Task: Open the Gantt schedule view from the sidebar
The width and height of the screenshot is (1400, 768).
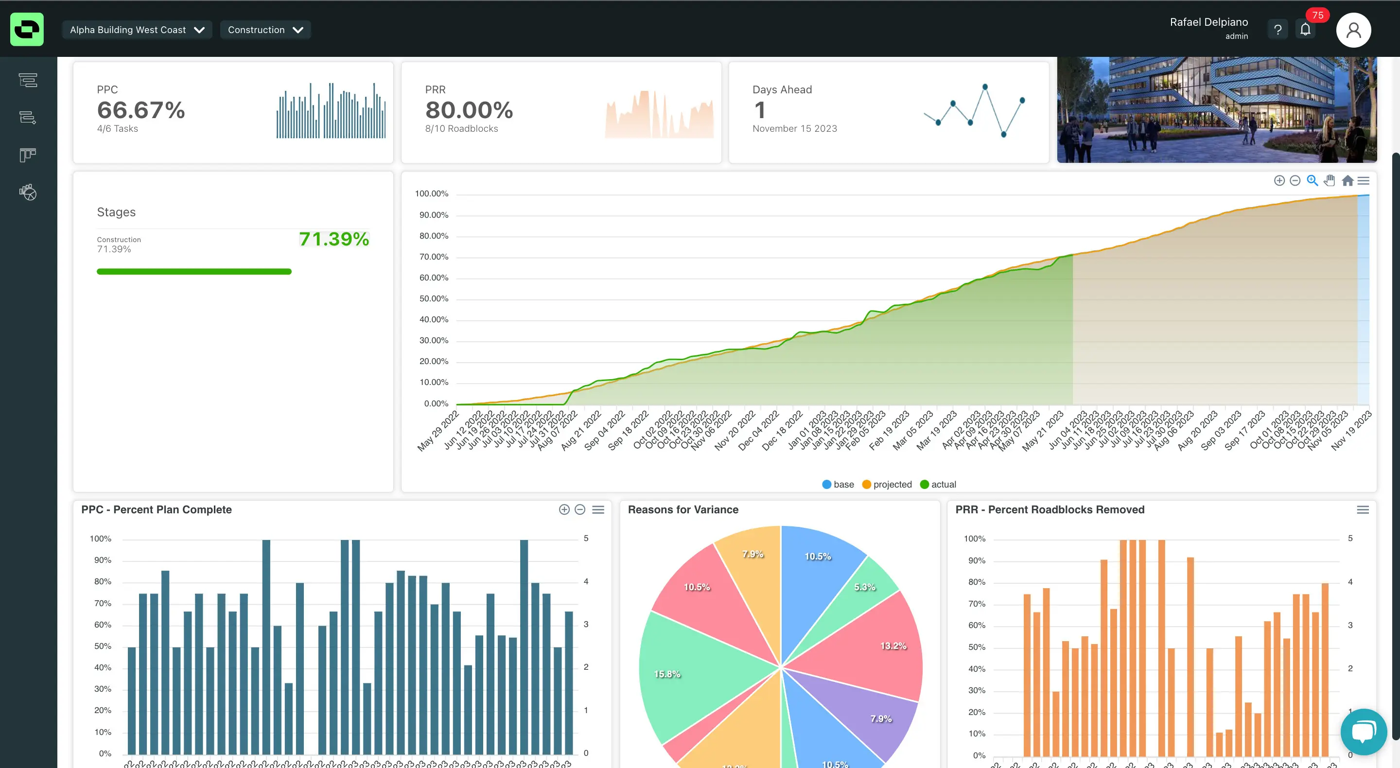Action: (x=27, y=80)
